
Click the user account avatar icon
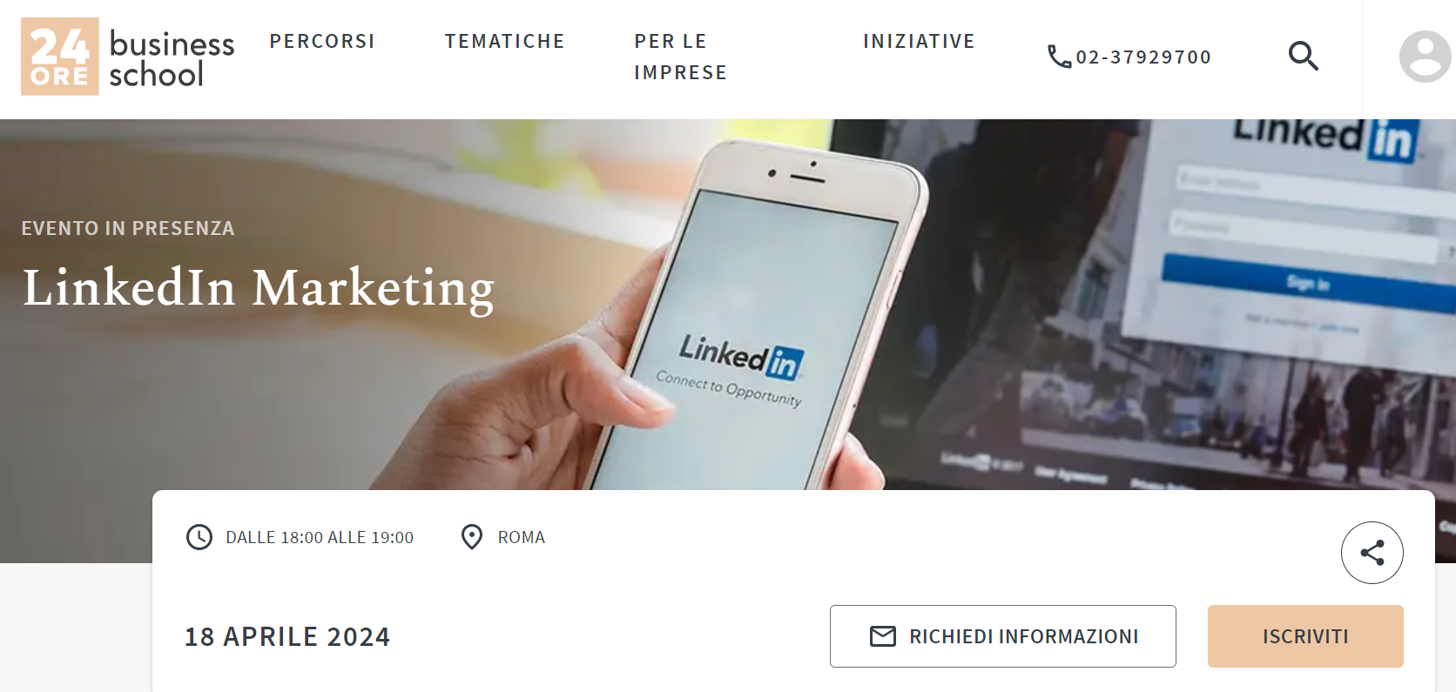point(1425,57)
